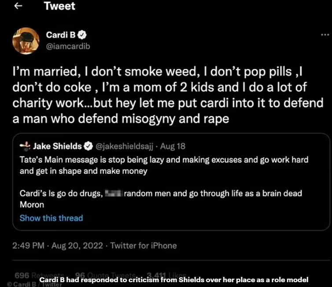Click the back arrow in the header
Viewport: 332px width, 287px height.
point(18,7)
